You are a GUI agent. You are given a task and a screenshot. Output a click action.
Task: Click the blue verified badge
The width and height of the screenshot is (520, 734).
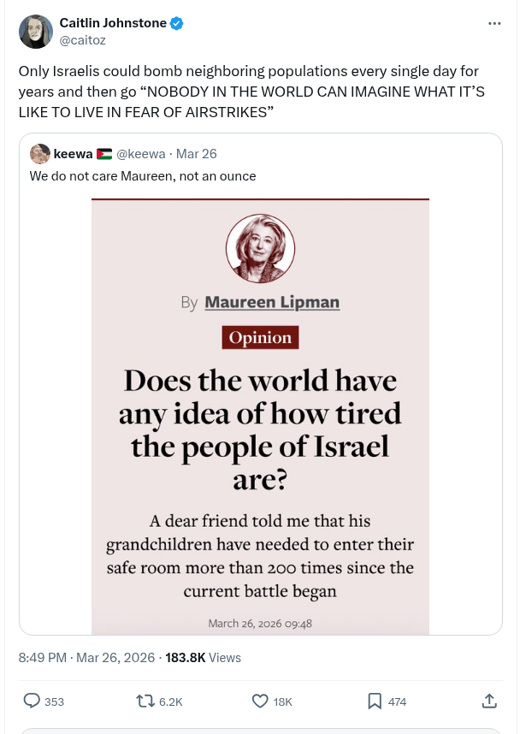(177, 23)
